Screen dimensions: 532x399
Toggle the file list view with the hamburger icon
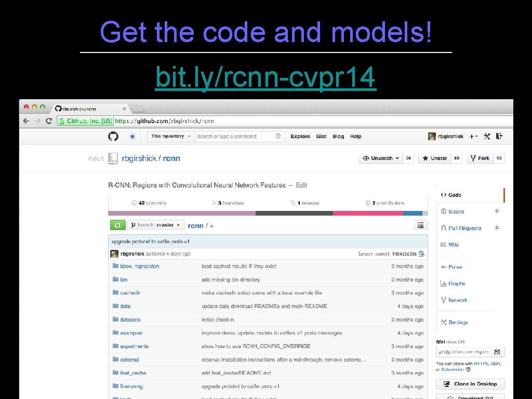click(x=420, y=225)
